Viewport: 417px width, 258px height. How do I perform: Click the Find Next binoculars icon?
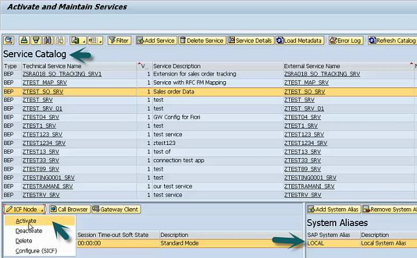pos(60,40)
